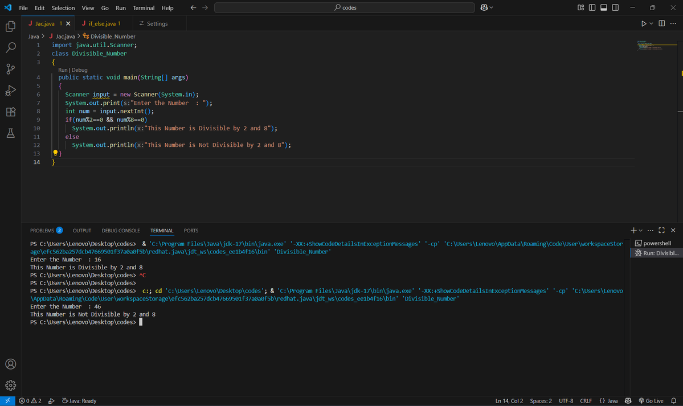Open the new terminal launch profile dropdown
This screenshot has height=406, width=683.
[x=641, y=231]
